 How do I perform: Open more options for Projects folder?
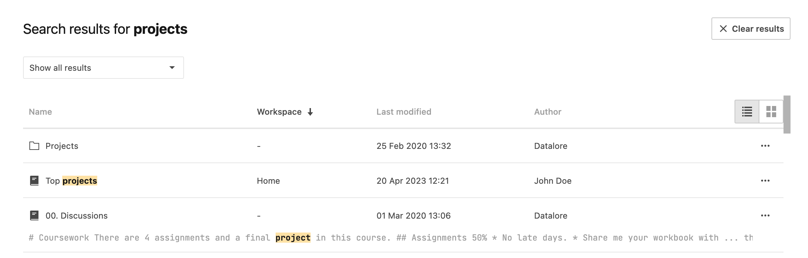[x=765, y=146]
